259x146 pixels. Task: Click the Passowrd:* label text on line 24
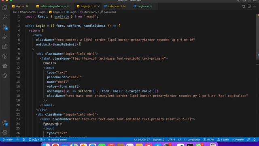coord(52,124)
